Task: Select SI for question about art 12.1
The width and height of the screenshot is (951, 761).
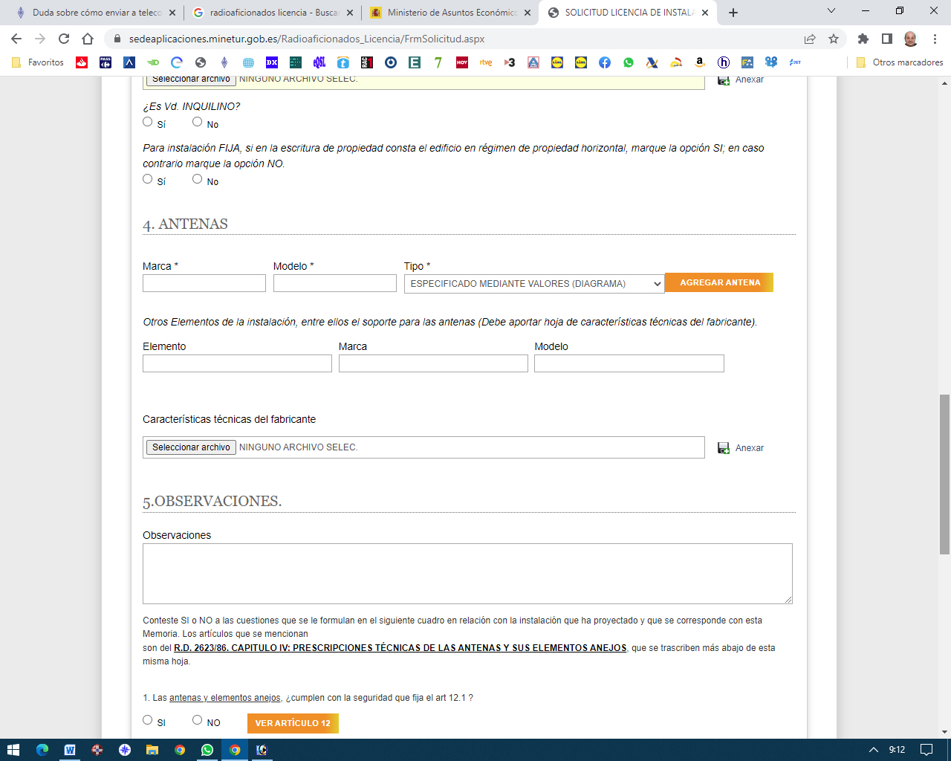Action: 148,720
